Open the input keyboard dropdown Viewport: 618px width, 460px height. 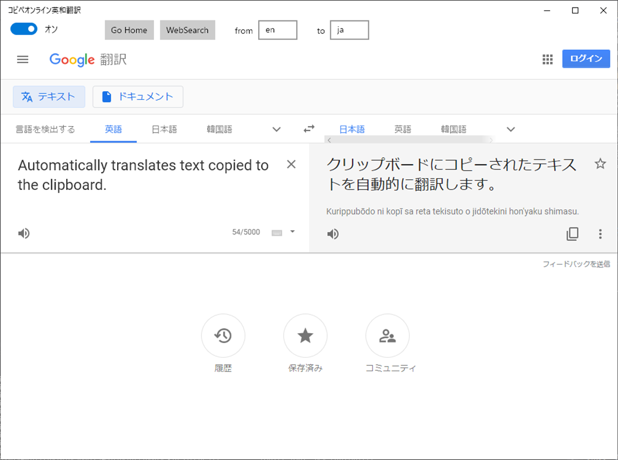pos(285,232)
